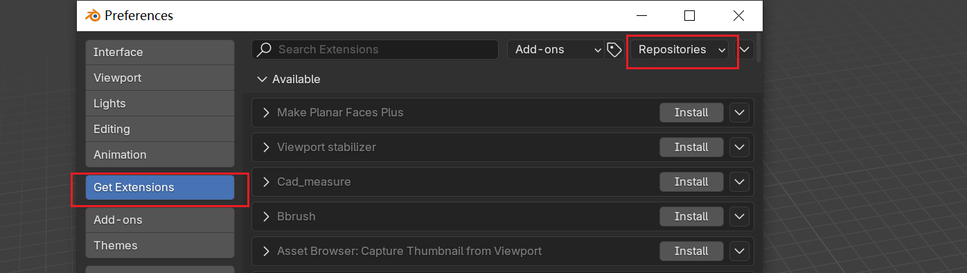Viewport: 967px width, 273px height.
Task: Expand the Bbrush extension entry
Action: pos(266,216)
